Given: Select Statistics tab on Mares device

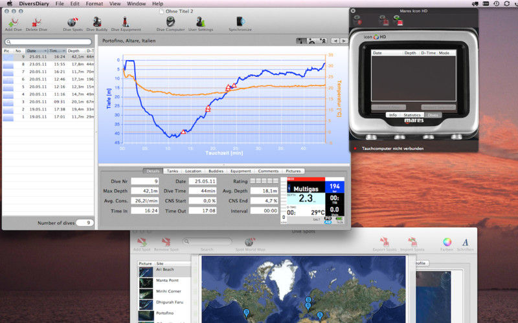Looking at the screenshot, I should pos(412,115).
